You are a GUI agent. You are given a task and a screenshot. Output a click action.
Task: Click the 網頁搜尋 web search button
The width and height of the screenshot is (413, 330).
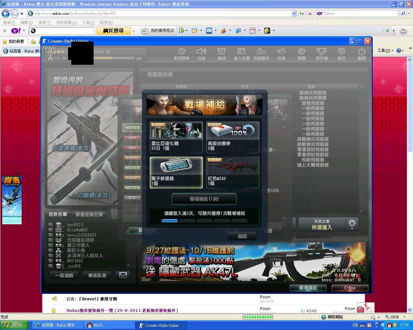113,31
